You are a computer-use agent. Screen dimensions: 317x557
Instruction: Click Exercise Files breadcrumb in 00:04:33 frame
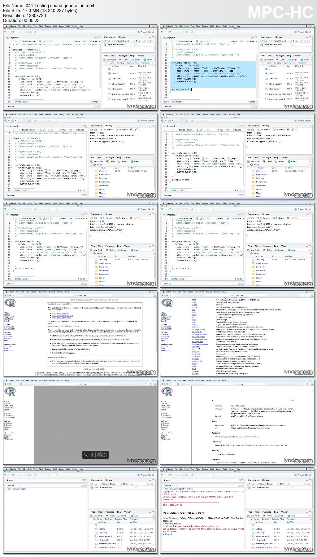[121, 519]
